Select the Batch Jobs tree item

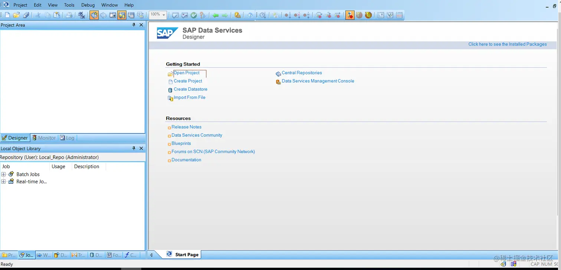tap(28, 174)
